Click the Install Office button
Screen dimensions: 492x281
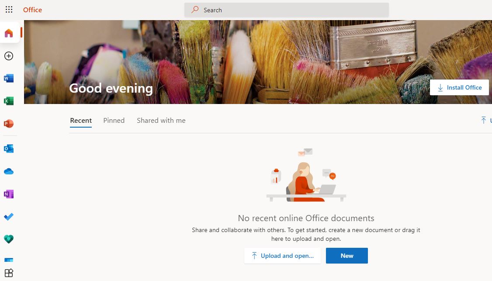(459, 87)
